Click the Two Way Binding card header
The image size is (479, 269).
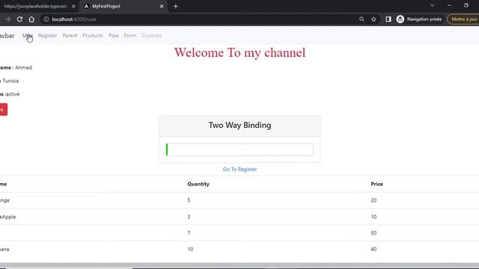coord(239,126)
